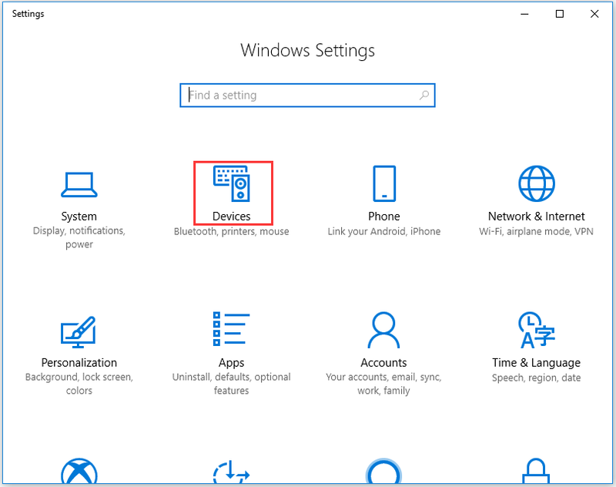This screenshot has height=487, width=616.
Task: Open the Time & Language icon
Action: (x=536, y=330)
